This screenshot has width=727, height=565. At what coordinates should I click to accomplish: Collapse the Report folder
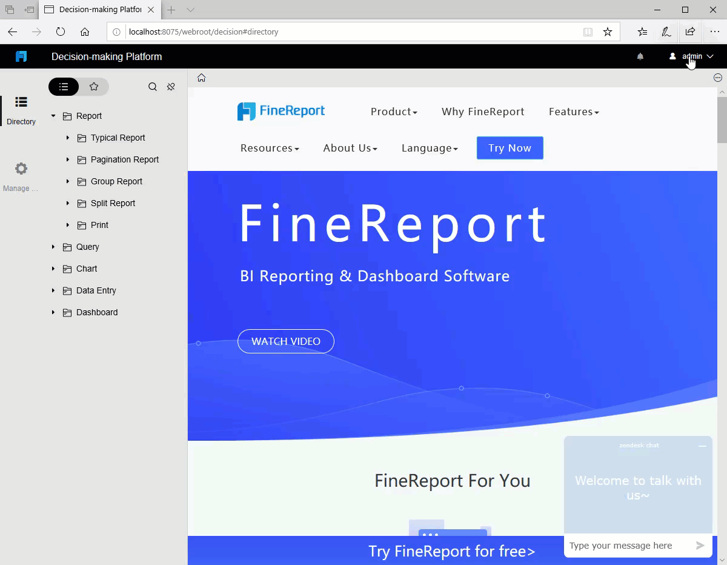point(52,116)
